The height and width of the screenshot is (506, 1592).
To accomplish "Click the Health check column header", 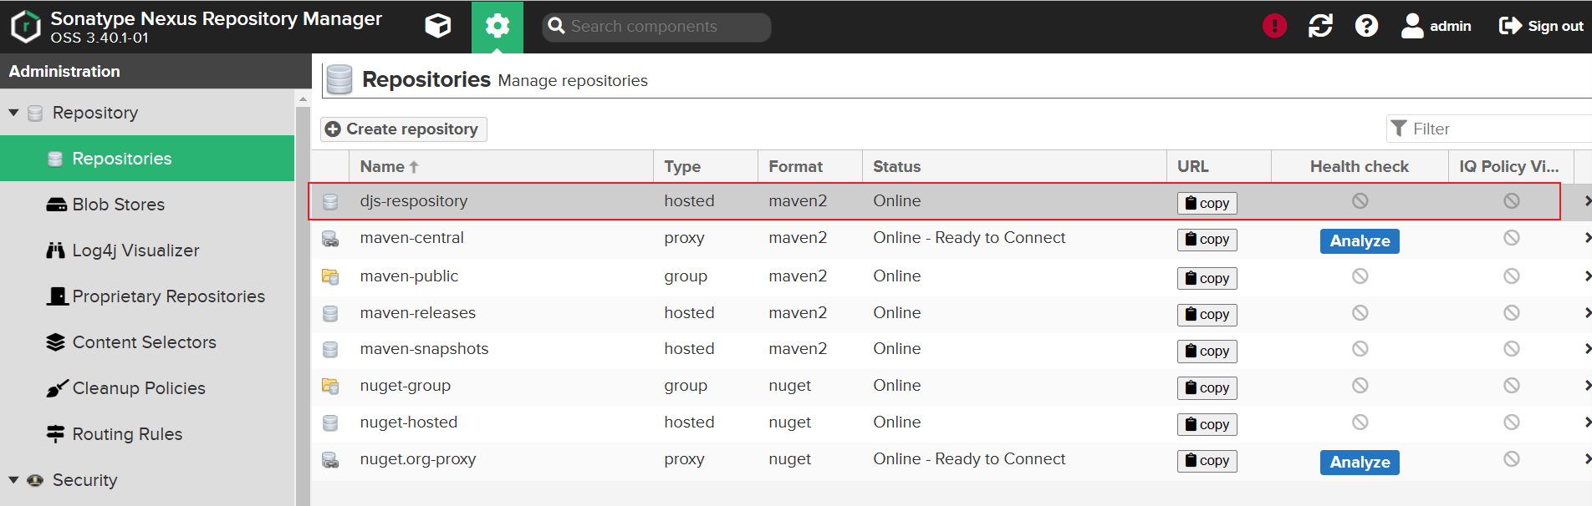I will (x=1360, y=166).
